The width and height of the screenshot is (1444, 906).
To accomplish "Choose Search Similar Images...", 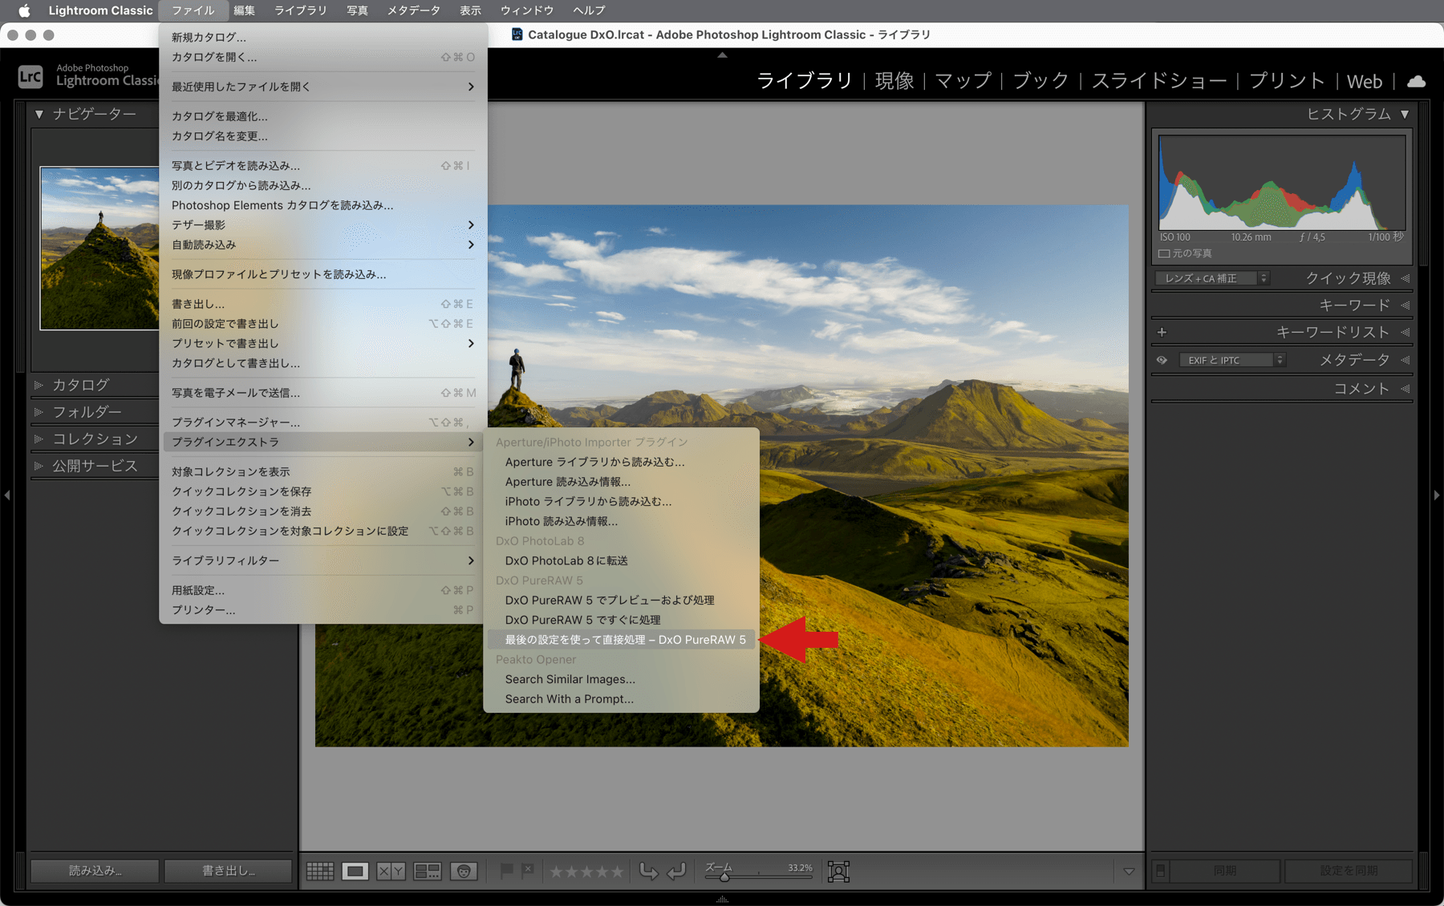I will 622,679.
